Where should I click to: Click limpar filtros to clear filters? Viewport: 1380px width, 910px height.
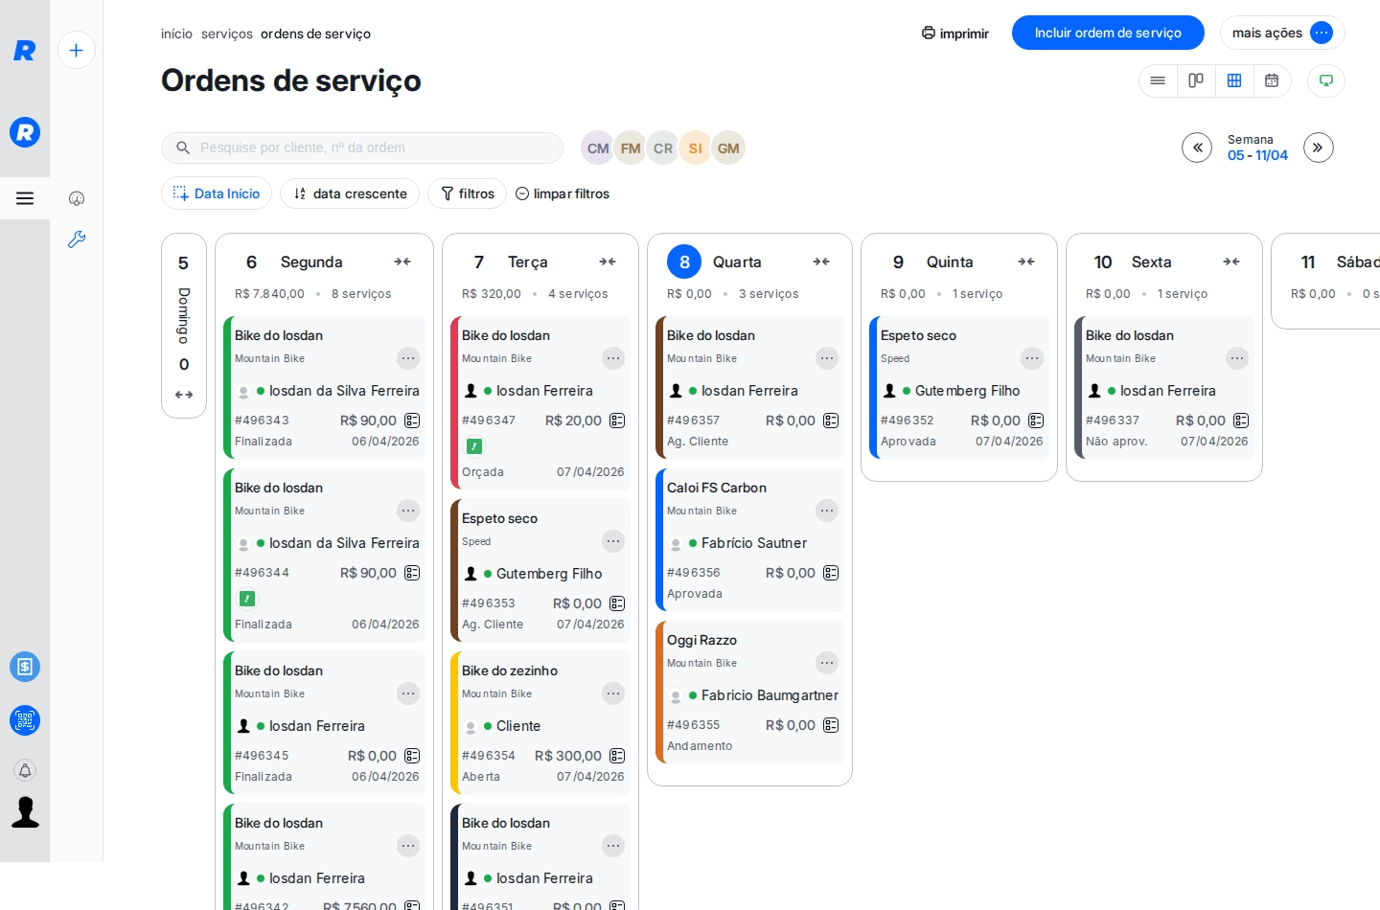562,193
